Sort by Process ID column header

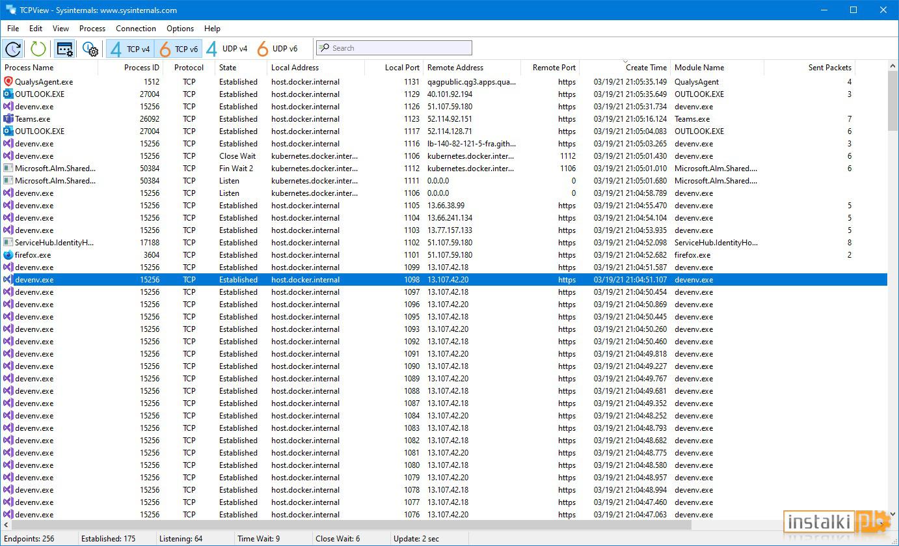[x=130, y=68]
